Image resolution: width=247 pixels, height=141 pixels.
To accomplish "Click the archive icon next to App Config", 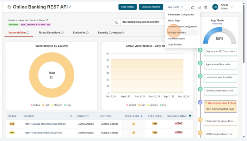I will pyautogui.click(x=193, y=7).
